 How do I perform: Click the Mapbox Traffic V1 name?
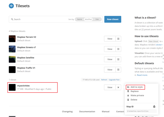point(26,68)
